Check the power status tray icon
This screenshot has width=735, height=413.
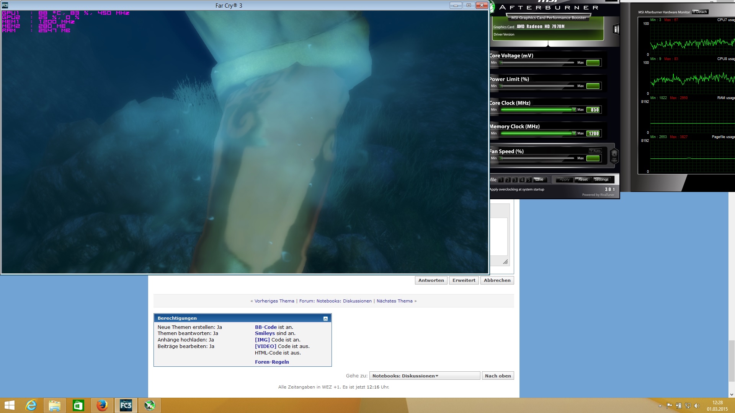678,406
